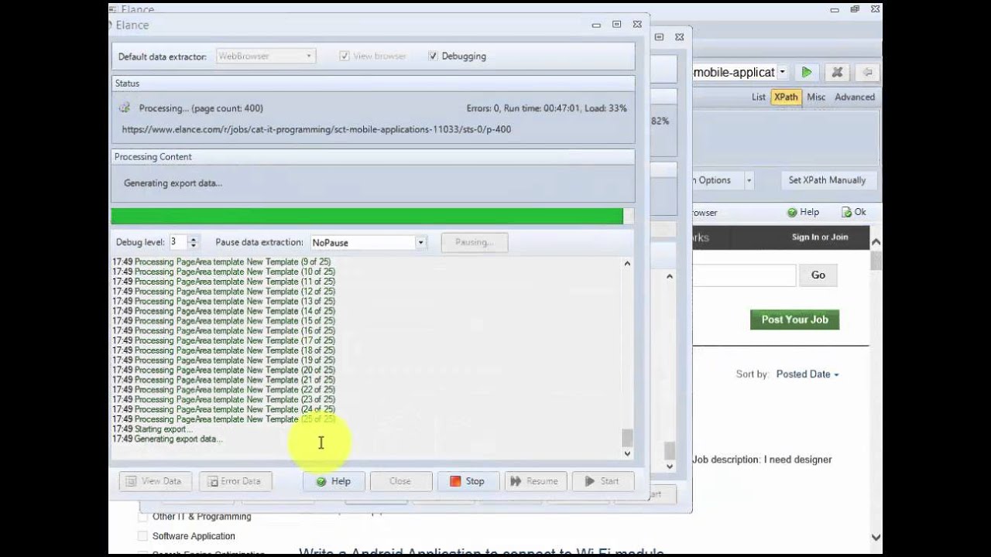Viewport: 991px width, 557px height.
Task: Toggle the View browser checkbox
Action: click(345, 56)
